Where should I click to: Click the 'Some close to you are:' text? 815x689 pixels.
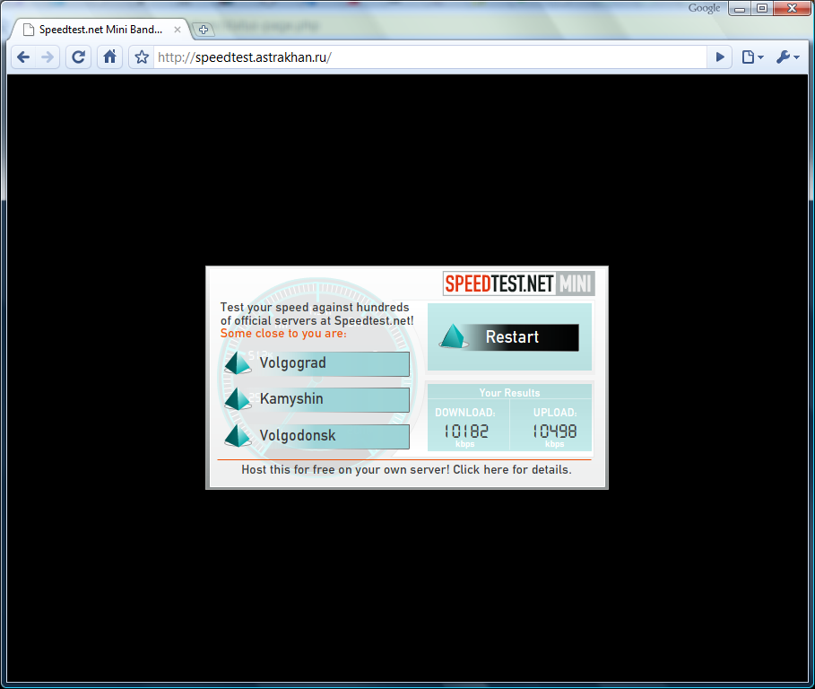tap(283, 334)
